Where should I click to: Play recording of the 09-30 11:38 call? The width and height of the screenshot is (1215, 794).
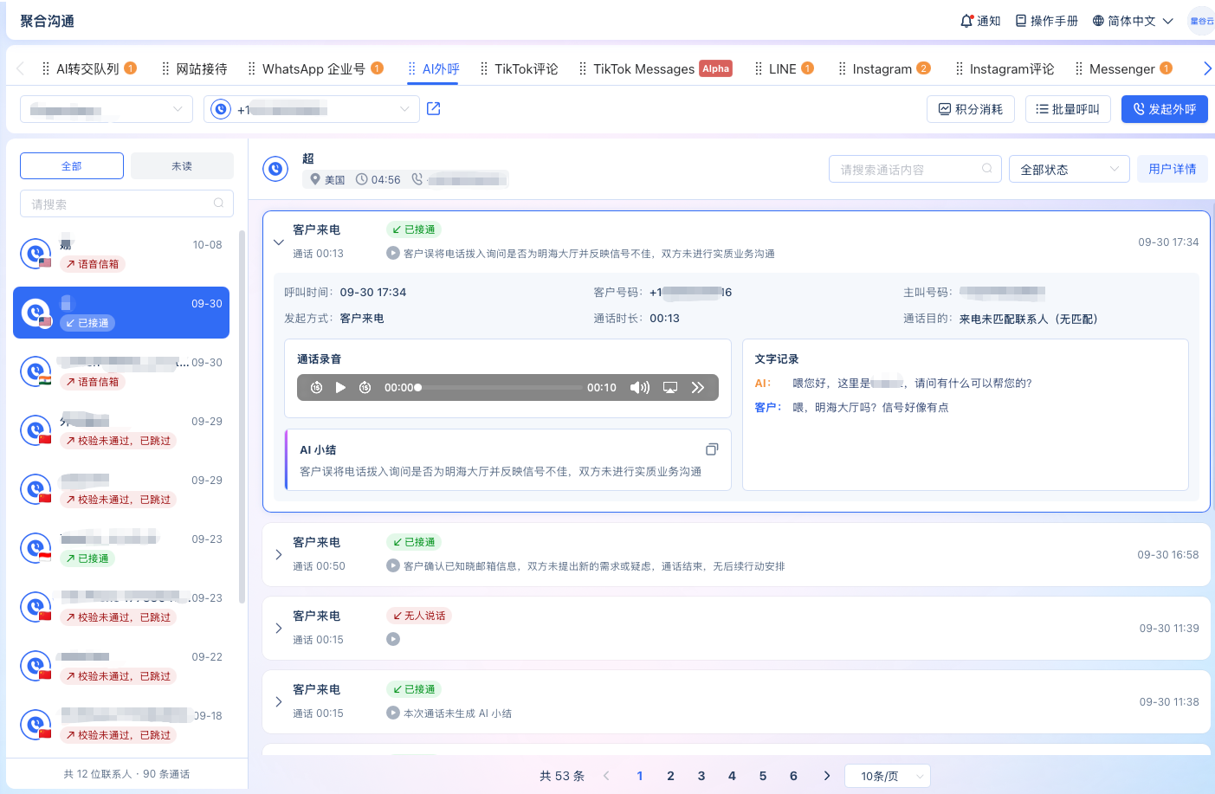coord(393,713)
